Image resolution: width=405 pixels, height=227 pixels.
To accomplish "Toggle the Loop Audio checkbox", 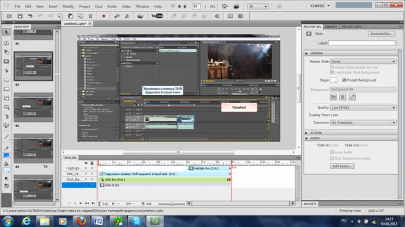I will [x=331, y=152].
